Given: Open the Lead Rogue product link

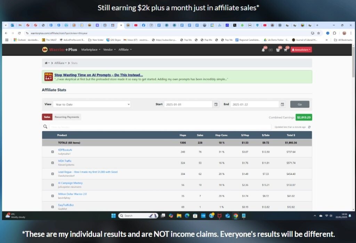Looking at the screenshot, I should tap(88, 172).
